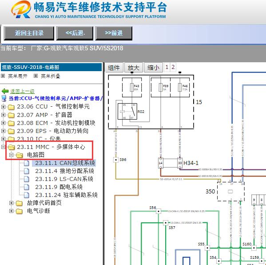Click fuse F39 in the diagram
The width and height of the screenshot is (266, 265).
(x=160, y=87)
